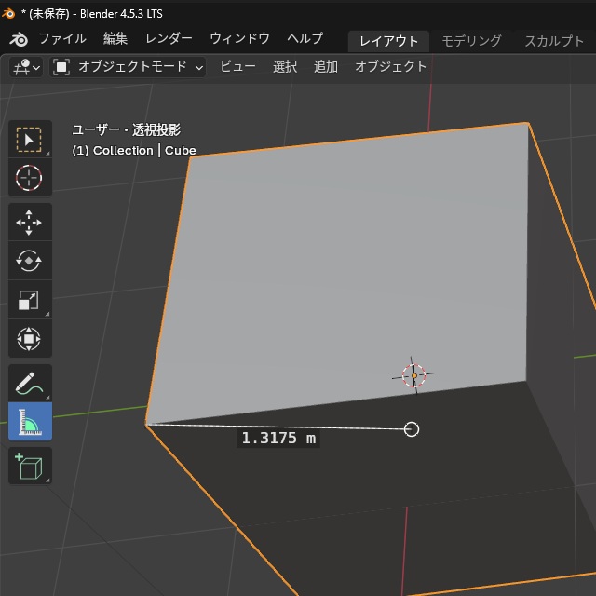
Task: Open the レンダー menu
Action: point(169,38)
